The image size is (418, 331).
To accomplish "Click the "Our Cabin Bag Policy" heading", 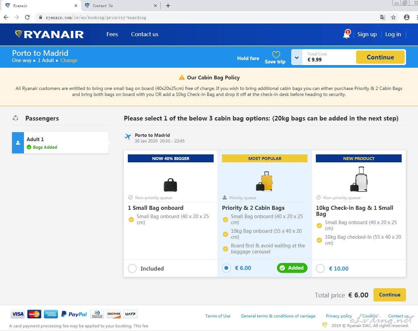I will (x=213, y=77).
